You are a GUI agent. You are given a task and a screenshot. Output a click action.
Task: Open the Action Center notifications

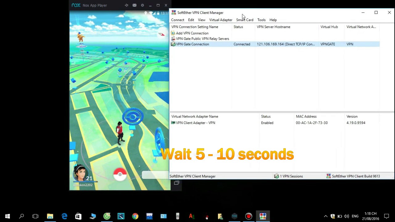point(386,216)
